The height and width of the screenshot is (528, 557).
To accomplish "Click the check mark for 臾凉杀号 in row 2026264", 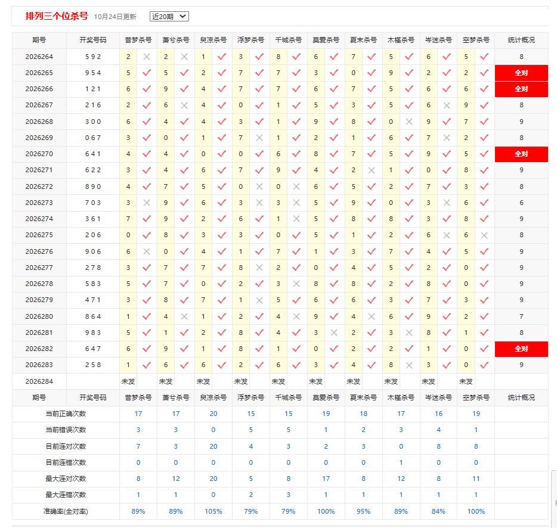I will pos(222,57).
